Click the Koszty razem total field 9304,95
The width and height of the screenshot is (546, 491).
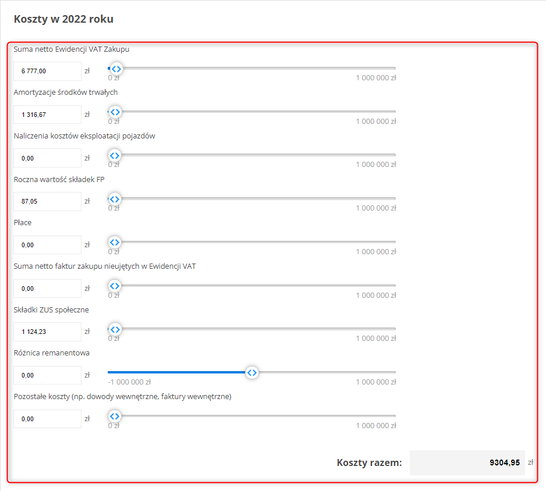pyautogui.click(x=467, y=462)
